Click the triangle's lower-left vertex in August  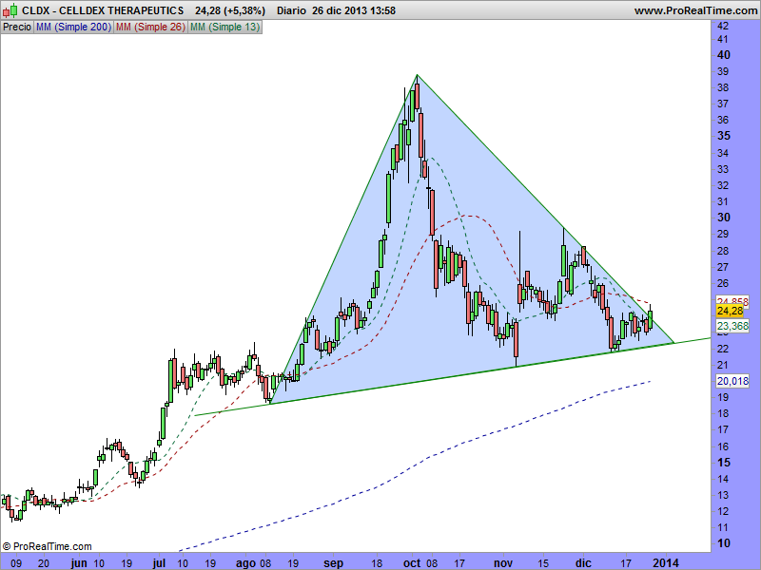[x=270, y=403]
